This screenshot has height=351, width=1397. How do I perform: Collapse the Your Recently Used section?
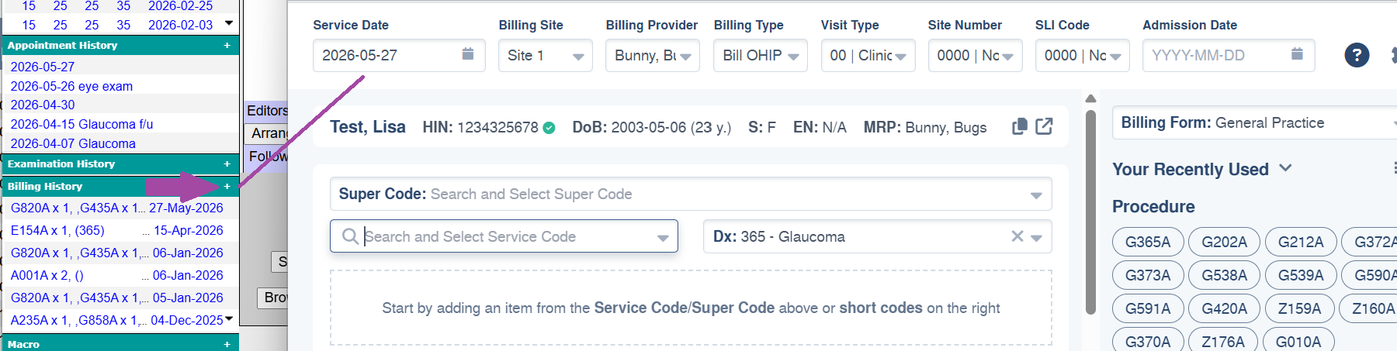click(1285, 168)
